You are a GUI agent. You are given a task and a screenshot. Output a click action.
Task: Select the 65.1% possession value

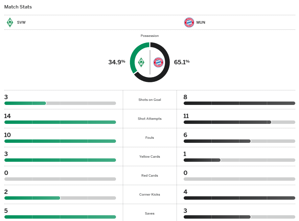pos(182,62)
